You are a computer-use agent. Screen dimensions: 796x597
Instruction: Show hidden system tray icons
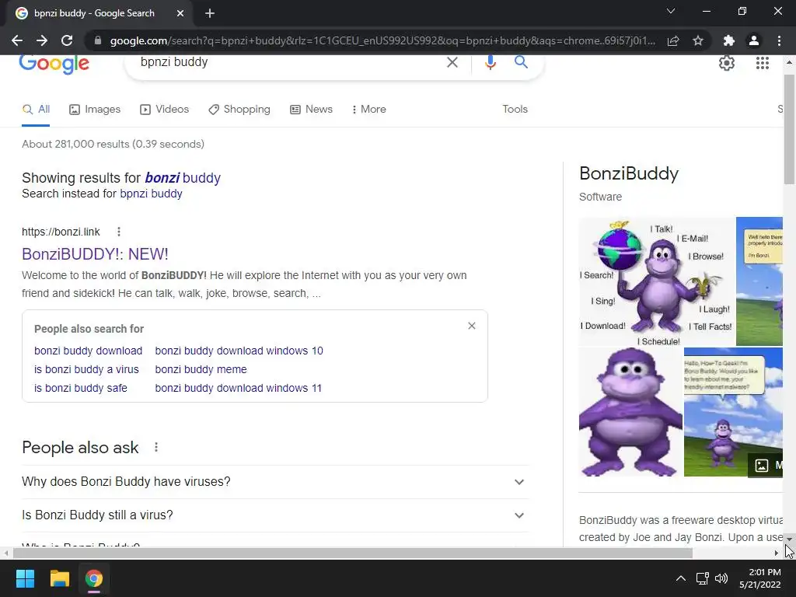click(681, 578)
